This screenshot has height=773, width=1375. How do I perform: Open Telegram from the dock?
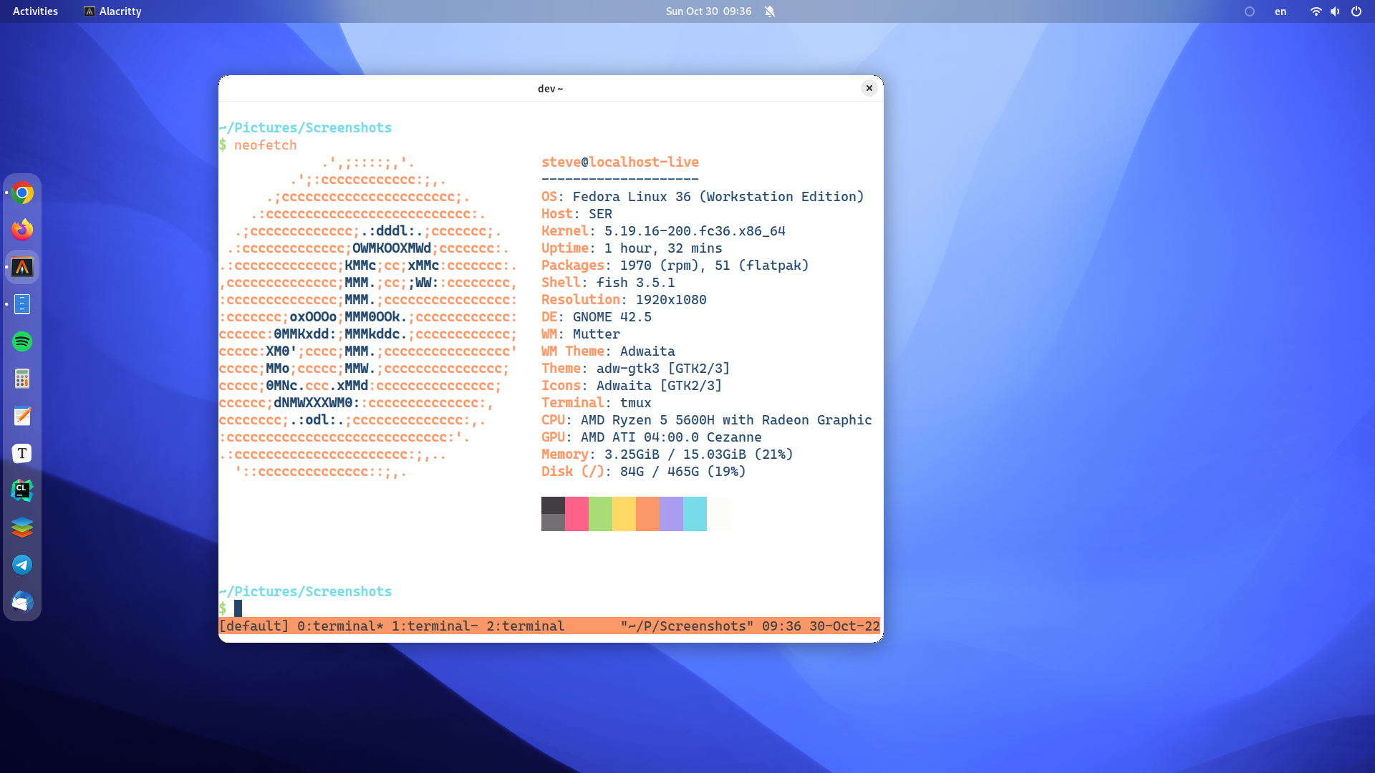click(22, 565)
